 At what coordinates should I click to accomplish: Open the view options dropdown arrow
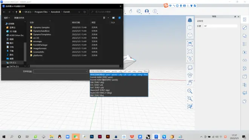(108, 18)
